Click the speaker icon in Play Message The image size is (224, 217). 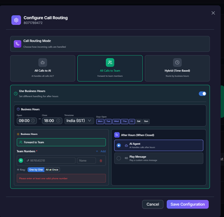pos(126,158)
